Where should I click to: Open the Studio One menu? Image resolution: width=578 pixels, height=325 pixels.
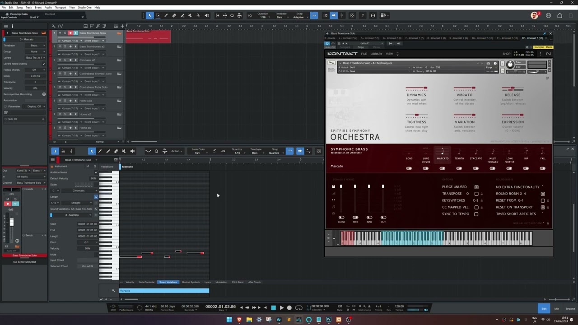[84, 8]
